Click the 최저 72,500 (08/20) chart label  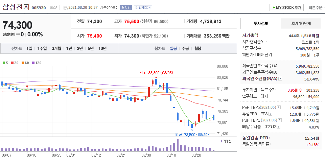coord(192,135)
